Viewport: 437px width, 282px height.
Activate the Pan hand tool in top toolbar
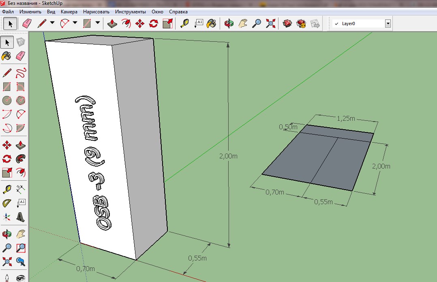(243, 23)
